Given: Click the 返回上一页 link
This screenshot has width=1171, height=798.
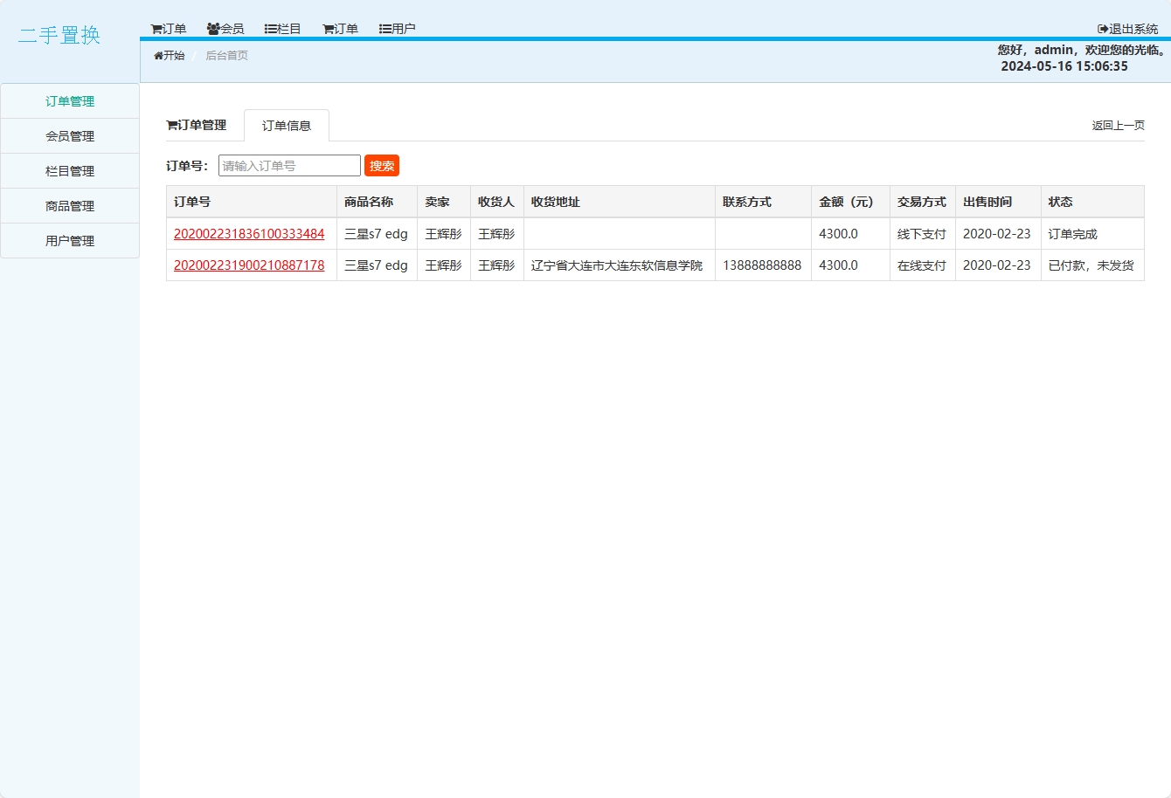Looking at the screenshot, I should click(1118, 126).
